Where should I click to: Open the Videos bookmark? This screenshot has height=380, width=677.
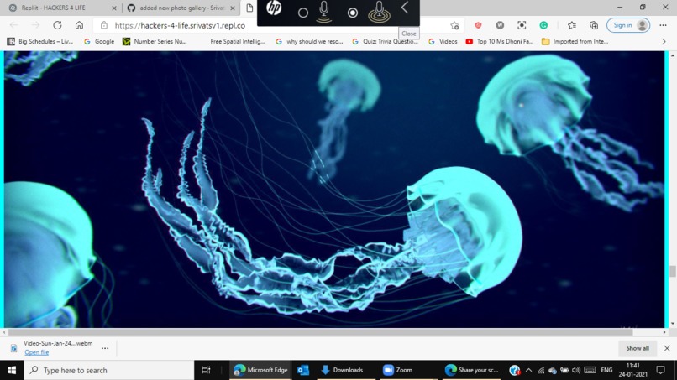coord(443,41)
